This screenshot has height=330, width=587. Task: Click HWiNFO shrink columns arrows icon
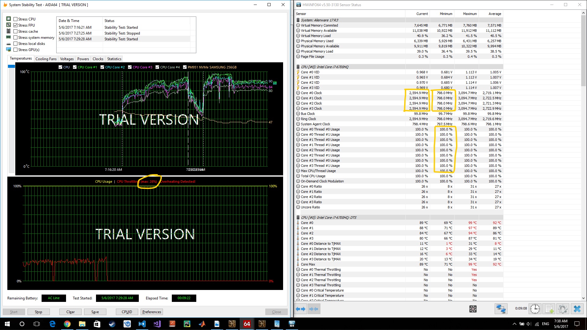(314, 309)
